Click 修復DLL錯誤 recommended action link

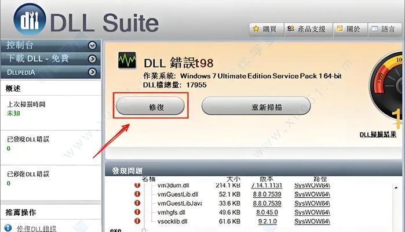pyautogui.click(x=37, y=229)
